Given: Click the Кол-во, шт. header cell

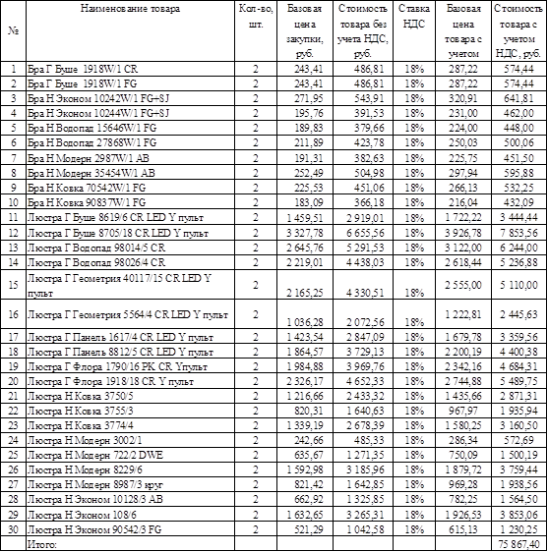Looking at the screenshot, I should coord(256,31).
